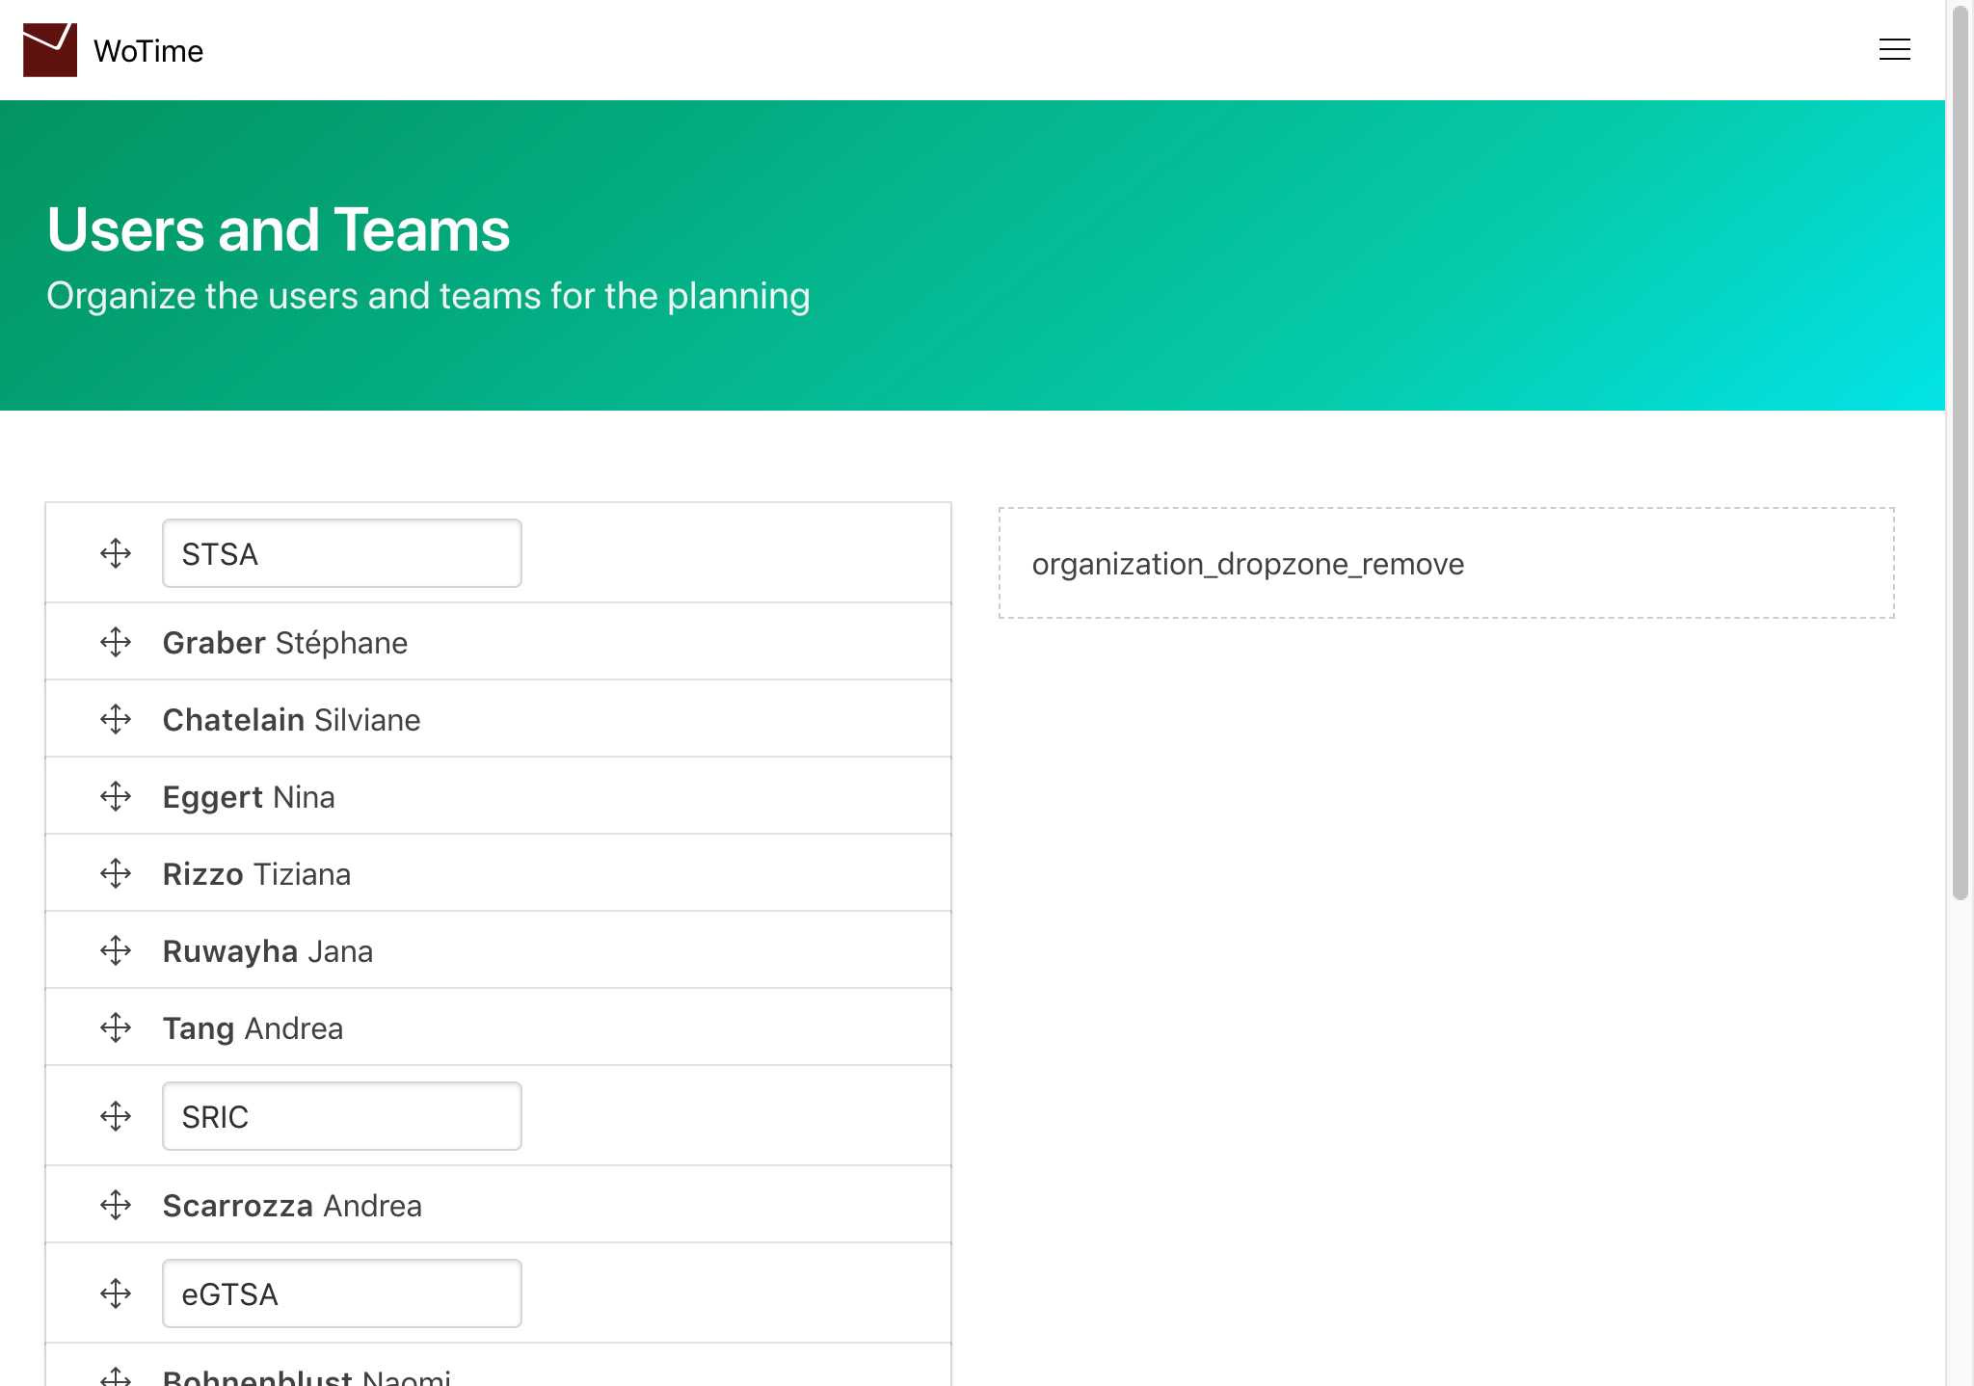Click the drag handle for Ruwayha Jana
Screen dimensions: 1974x1386
pyautogui.click(x=116, y=950)
